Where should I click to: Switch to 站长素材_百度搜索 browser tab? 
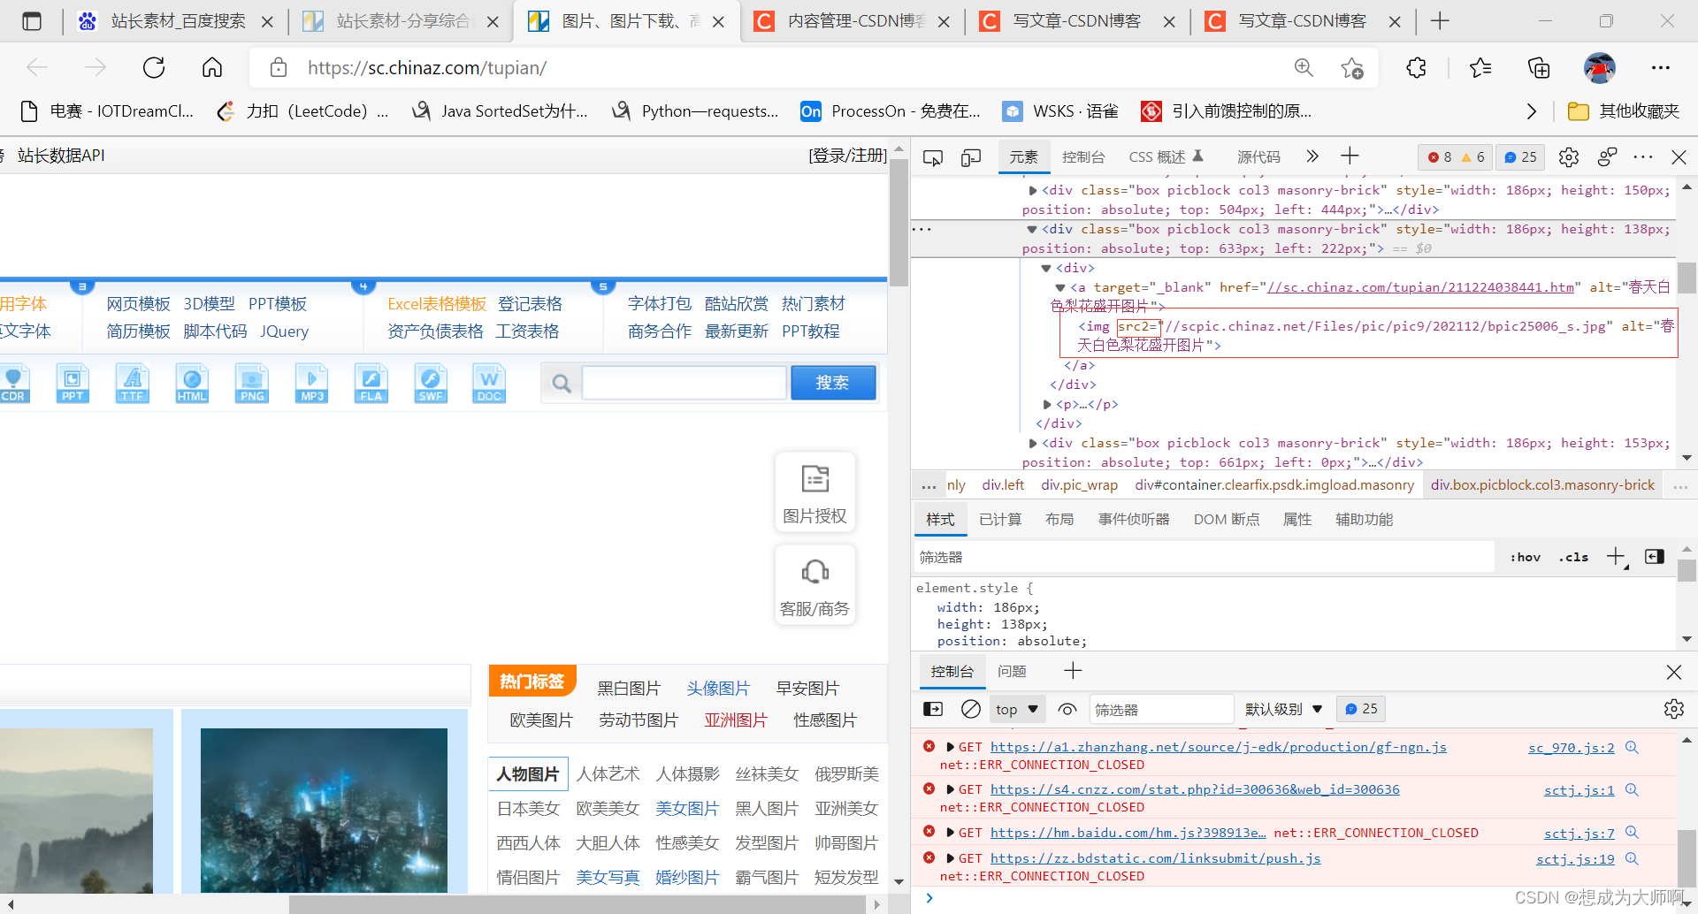click(177, 21)
